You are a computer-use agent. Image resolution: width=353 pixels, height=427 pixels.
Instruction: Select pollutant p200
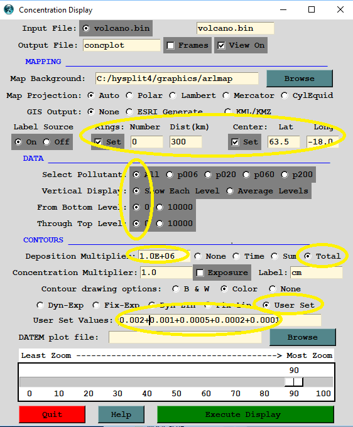(285, 175)
